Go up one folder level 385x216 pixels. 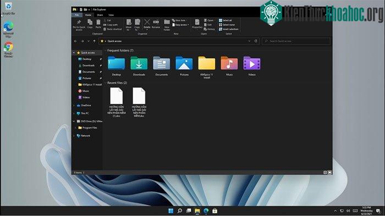click(x=94, y=41)
